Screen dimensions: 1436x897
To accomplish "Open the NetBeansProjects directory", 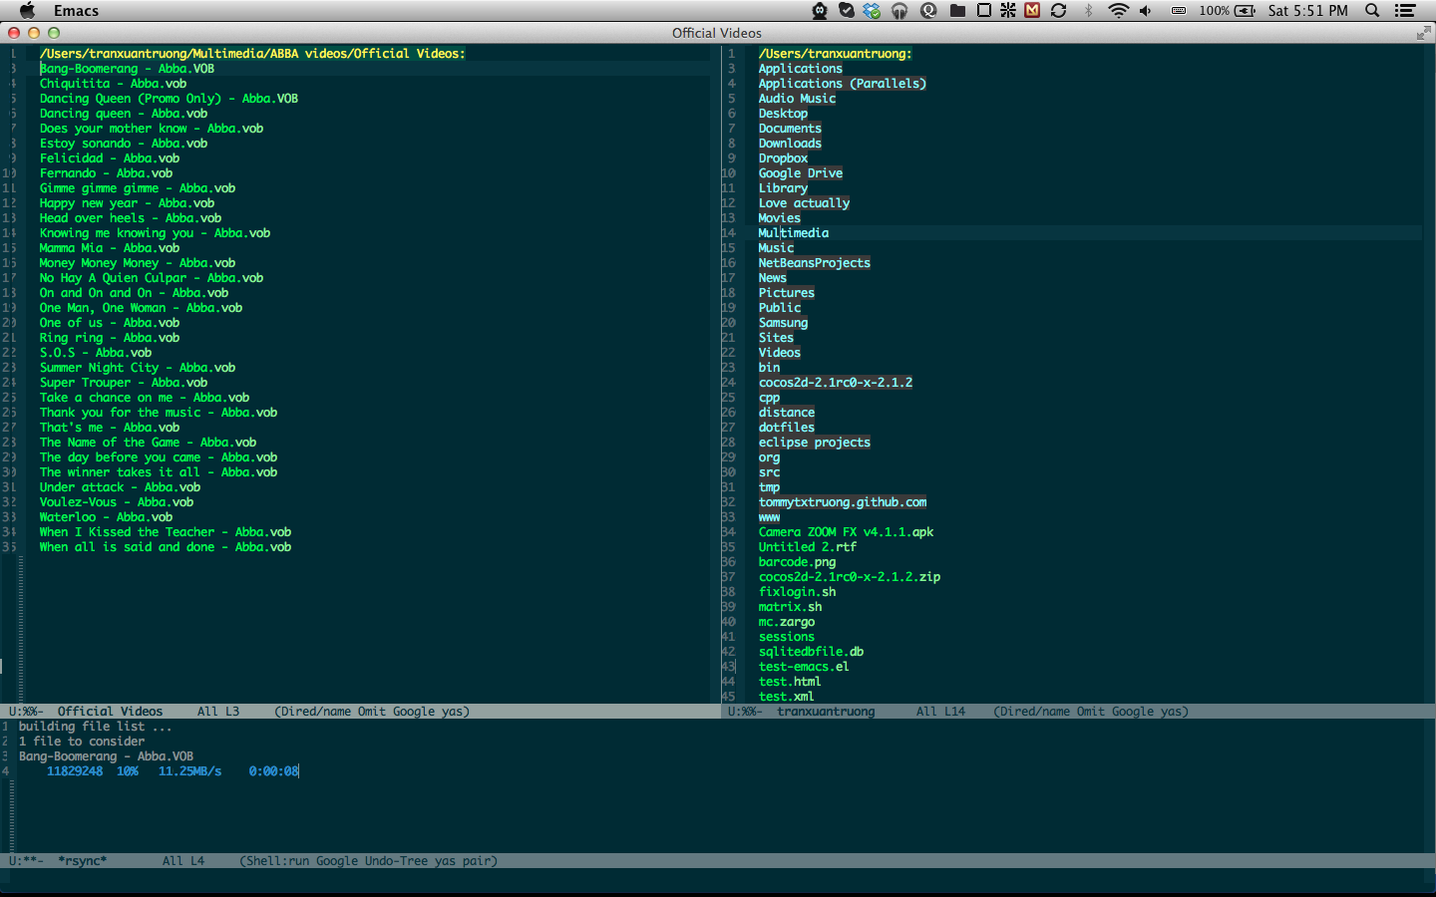I will pos(815,263).
